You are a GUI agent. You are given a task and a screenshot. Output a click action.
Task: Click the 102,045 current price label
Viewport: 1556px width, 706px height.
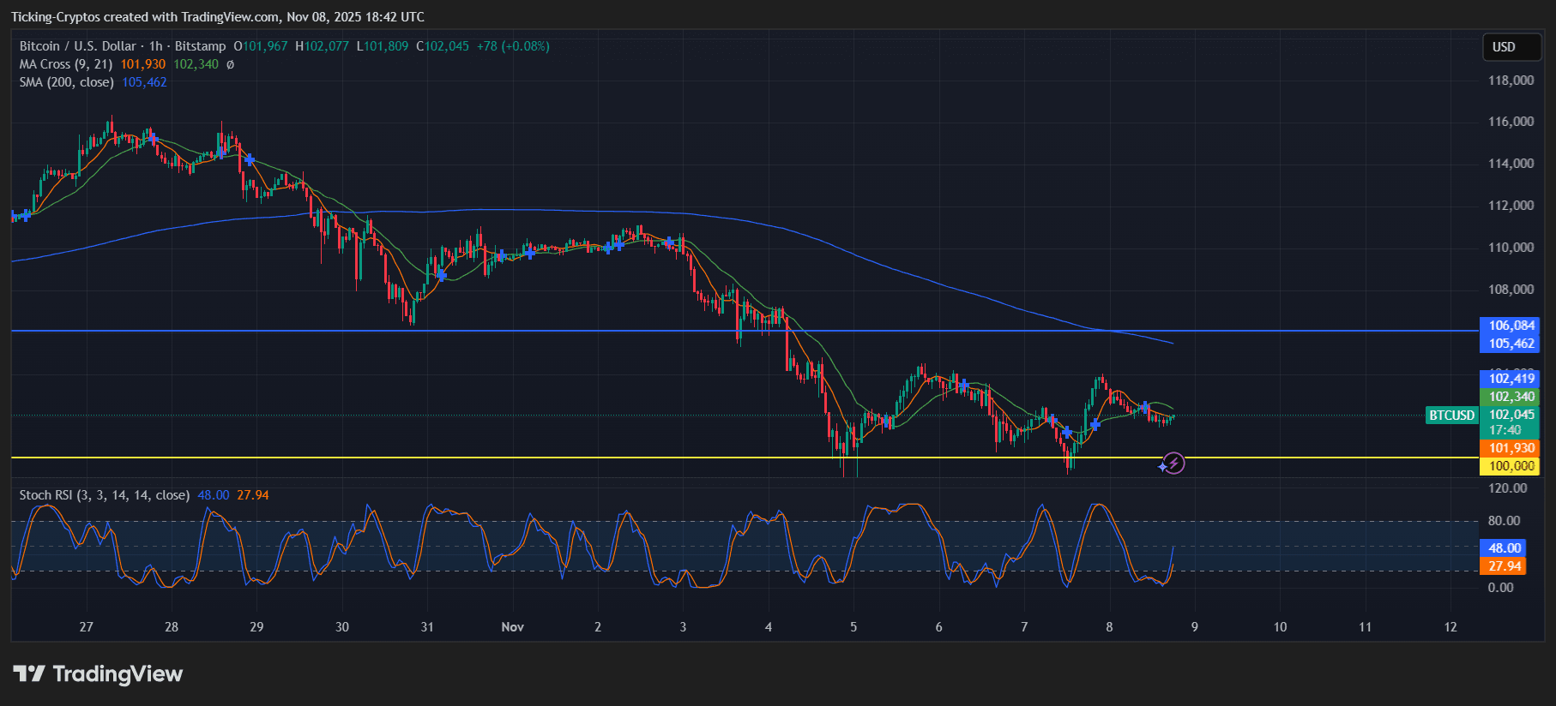(1511, 415)
